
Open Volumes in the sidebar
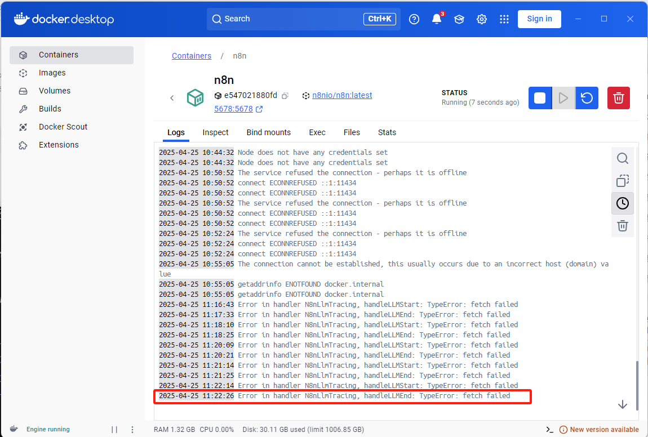72,91
